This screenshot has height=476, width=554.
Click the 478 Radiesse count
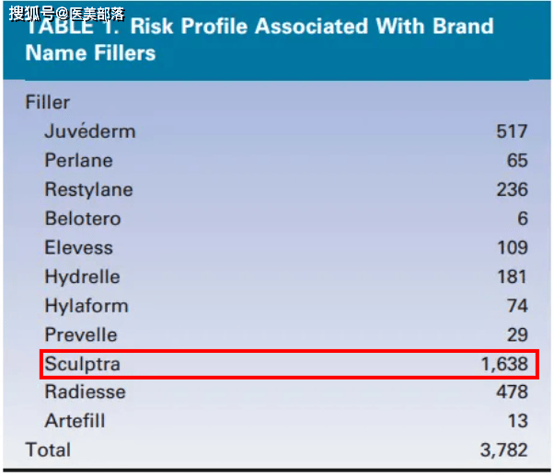[x=512, y=392]
